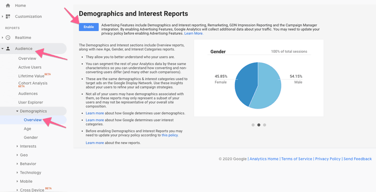
Task: Open the Behavior submenu label
Action: (28, 164)
